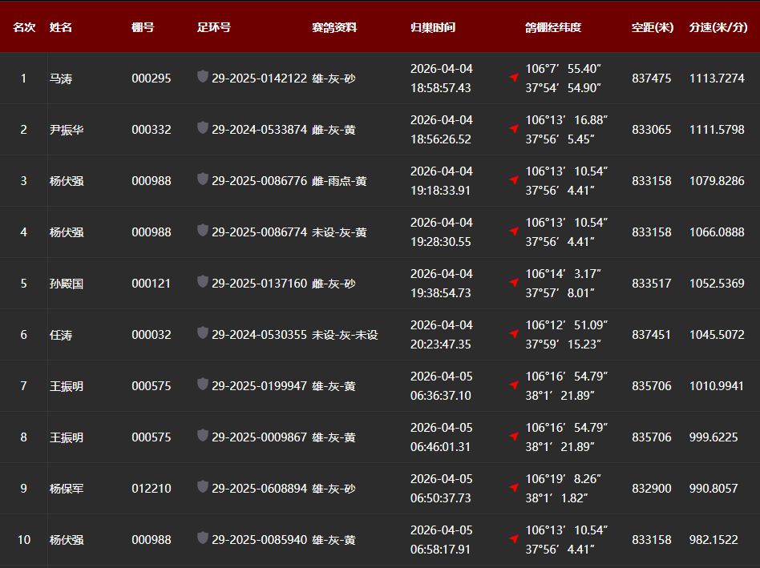Open the red location arrow in 尹振华's row

tap(514, 129)
